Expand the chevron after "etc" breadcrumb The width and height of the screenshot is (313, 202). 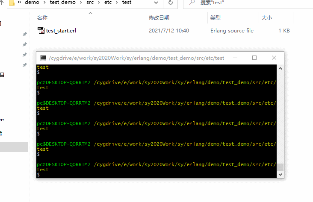click(x=117, y=3)
